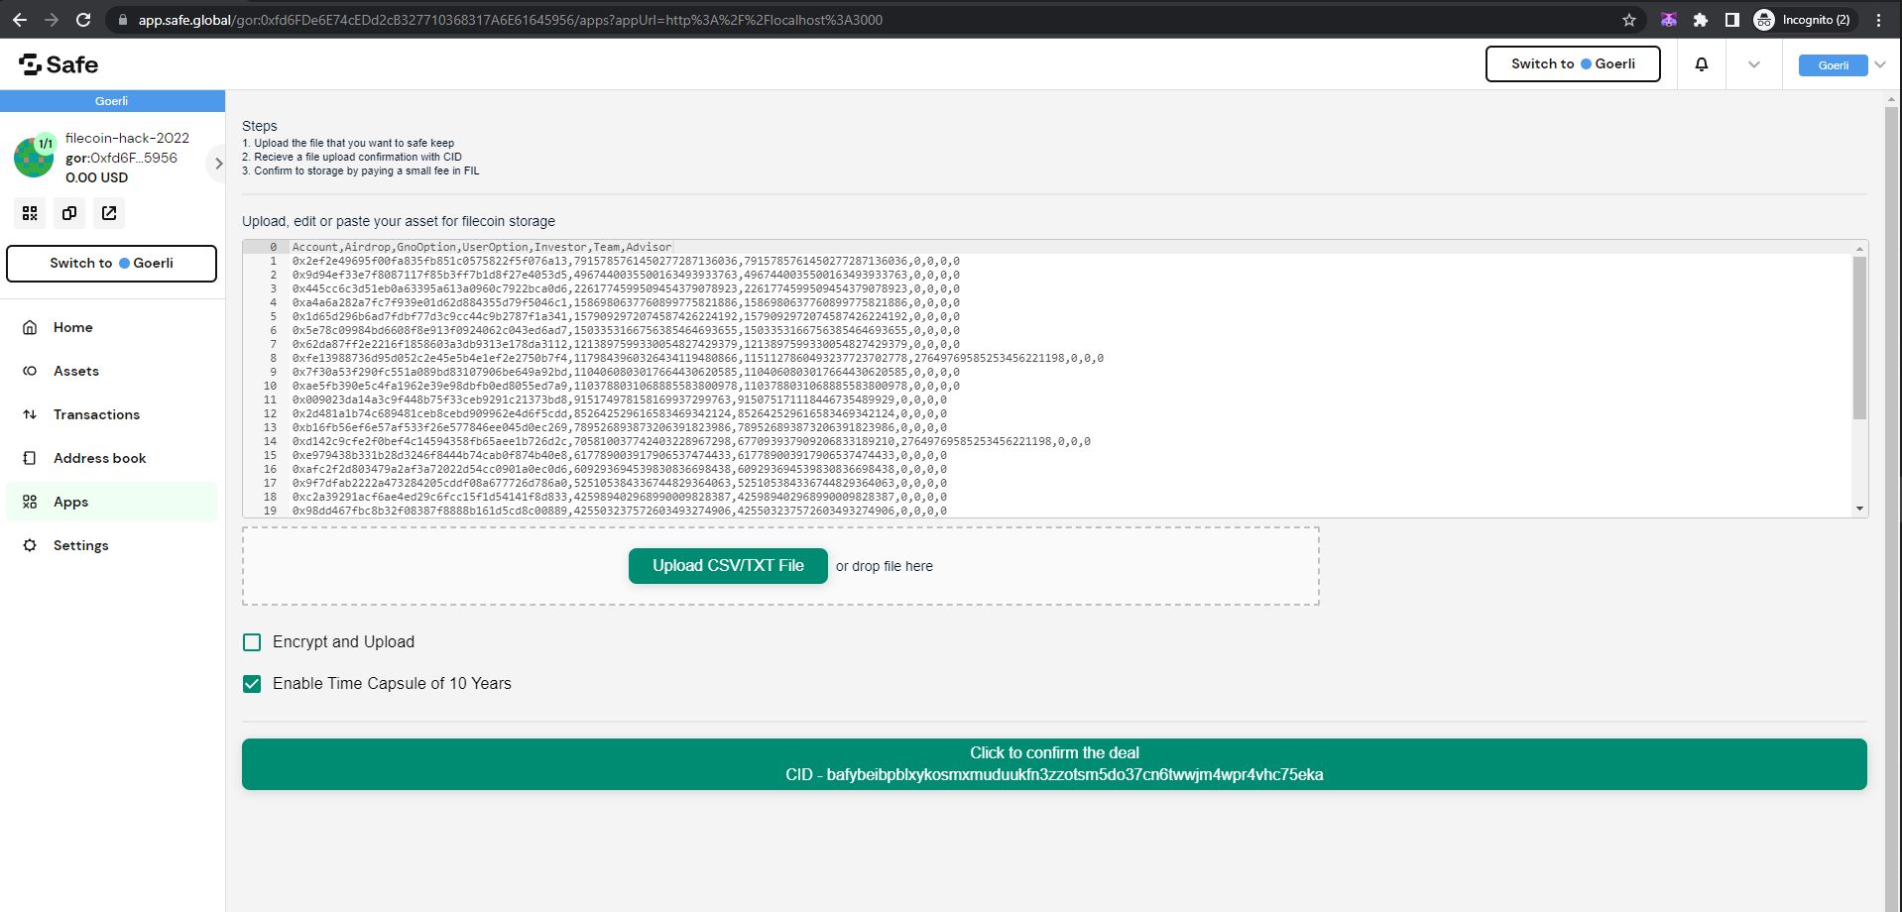Screen dimensions: 1902x912
Task: Reload the current page
Action: [83, 20]
